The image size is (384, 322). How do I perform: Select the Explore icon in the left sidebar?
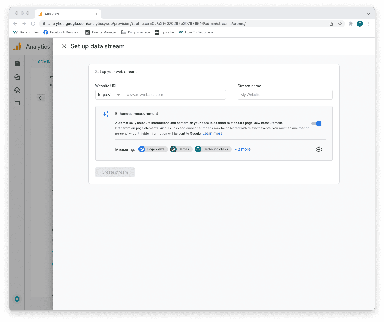point(17,77)
